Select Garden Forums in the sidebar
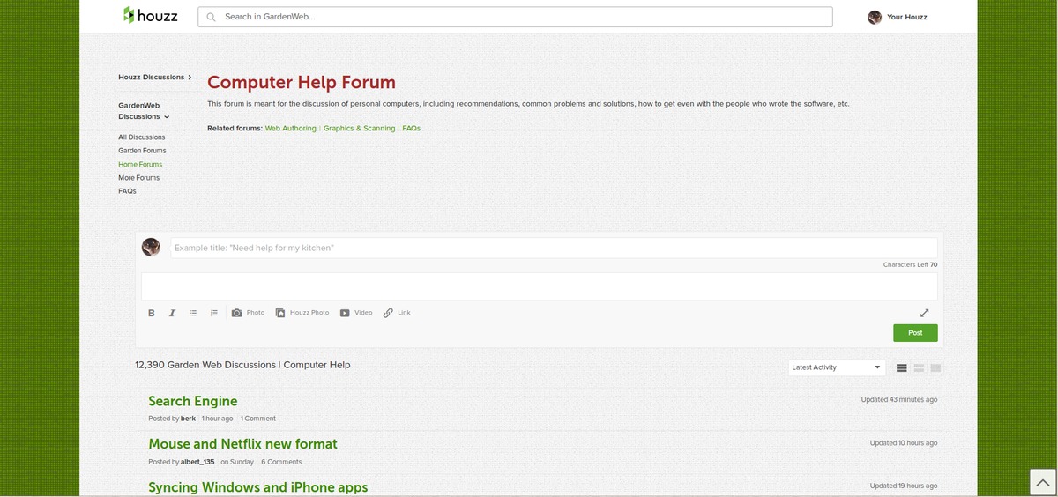The image size is (1058, 497). pyautogui.click(x=142, y=151)
